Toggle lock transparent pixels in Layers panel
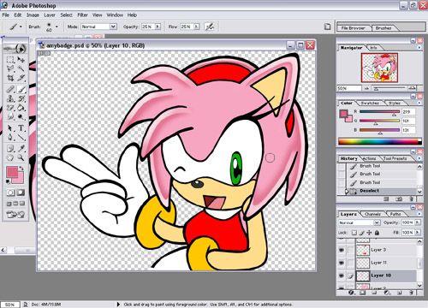 [354, 233]
